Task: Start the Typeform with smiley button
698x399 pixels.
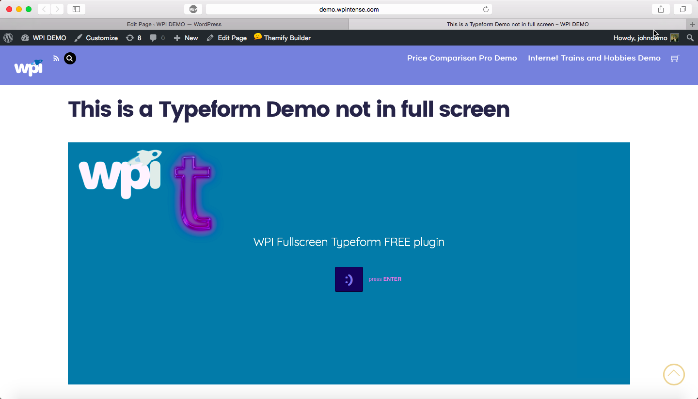Action: click(x=349, y=279)
